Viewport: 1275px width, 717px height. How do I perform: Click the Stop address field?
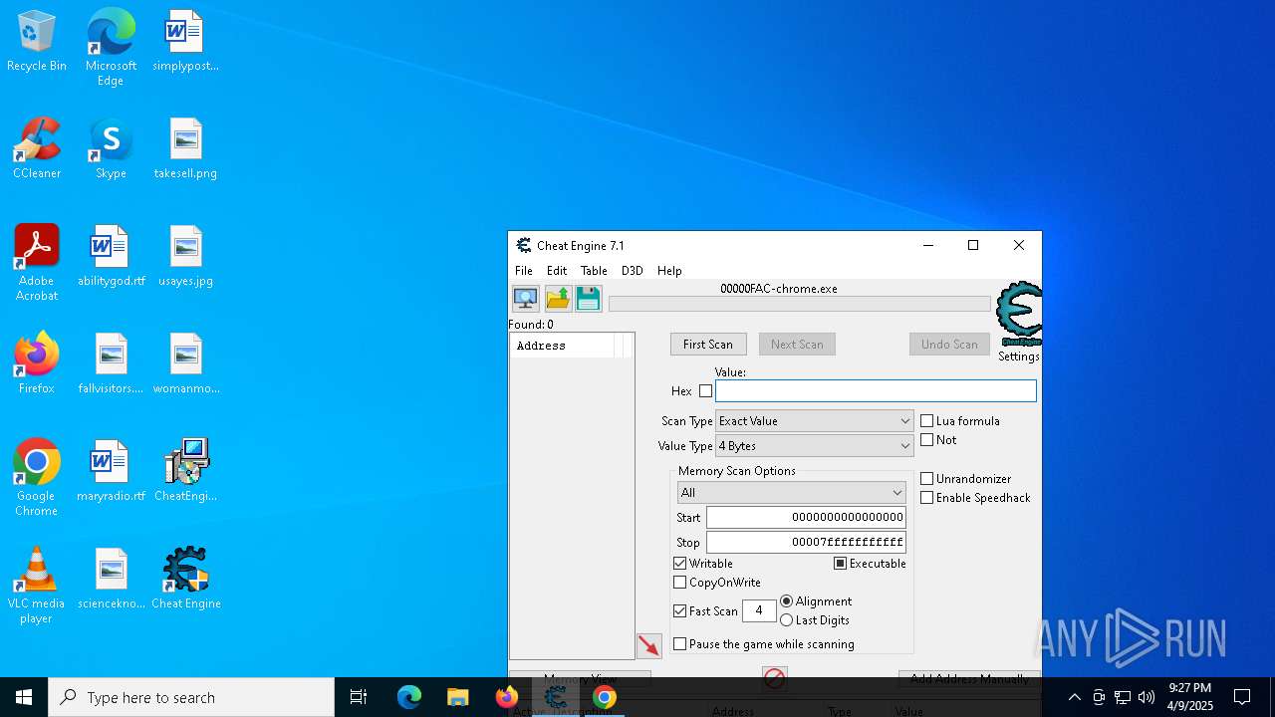point(806,543)
